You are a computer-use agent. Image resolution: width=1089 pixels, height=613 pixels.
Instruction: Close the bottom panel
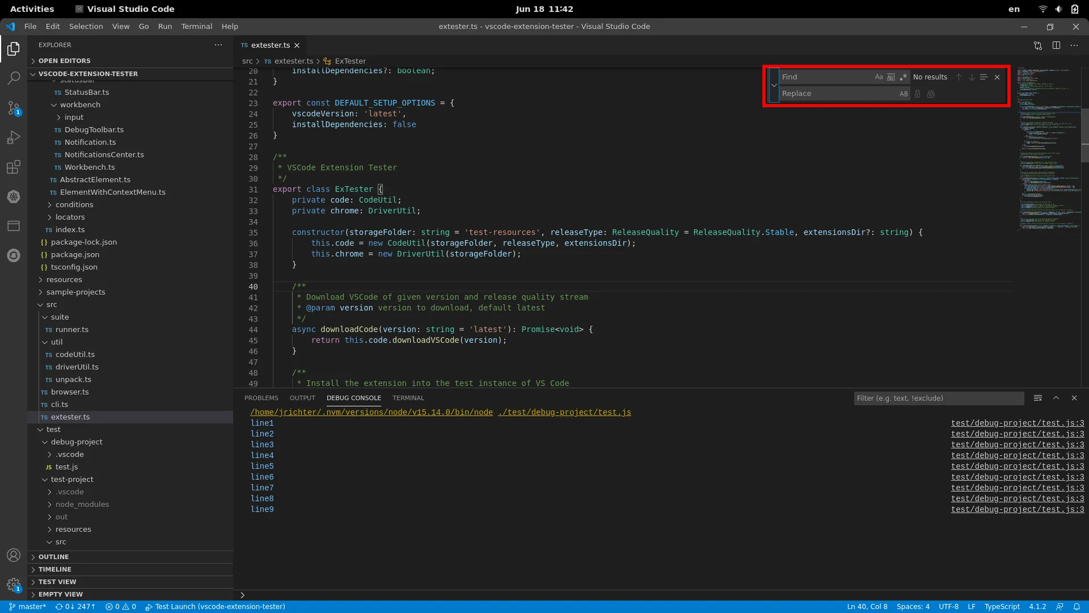pos(1074,398)
